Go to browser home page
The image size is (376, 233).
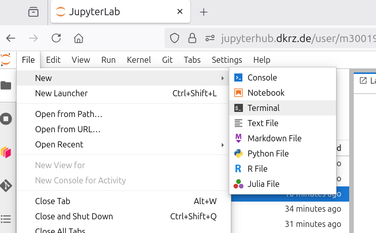(x=78, y=38)
